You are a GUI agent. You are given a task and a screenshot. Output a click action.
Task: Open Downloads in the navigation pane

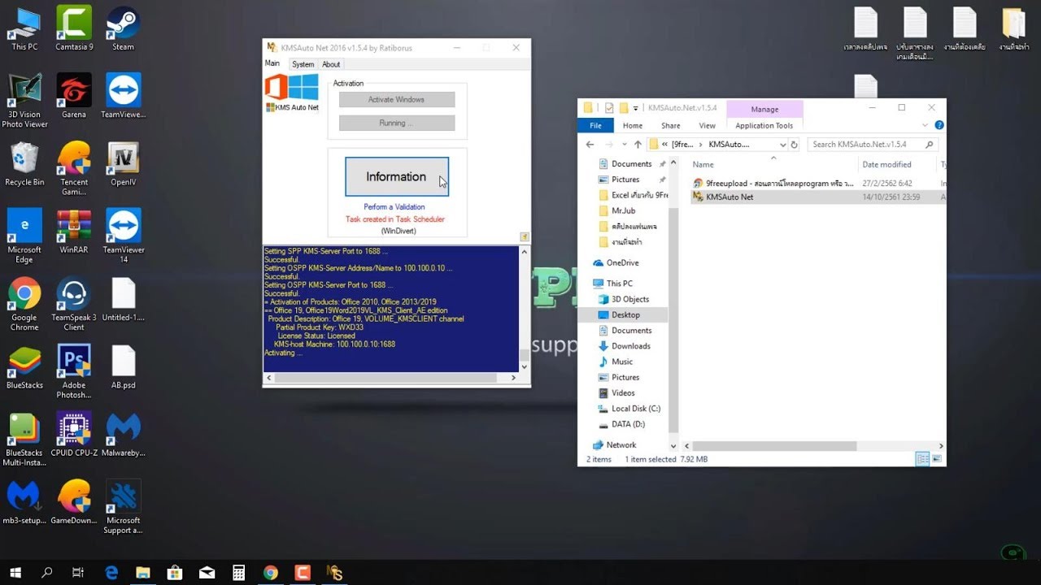[x=631, y=346]
